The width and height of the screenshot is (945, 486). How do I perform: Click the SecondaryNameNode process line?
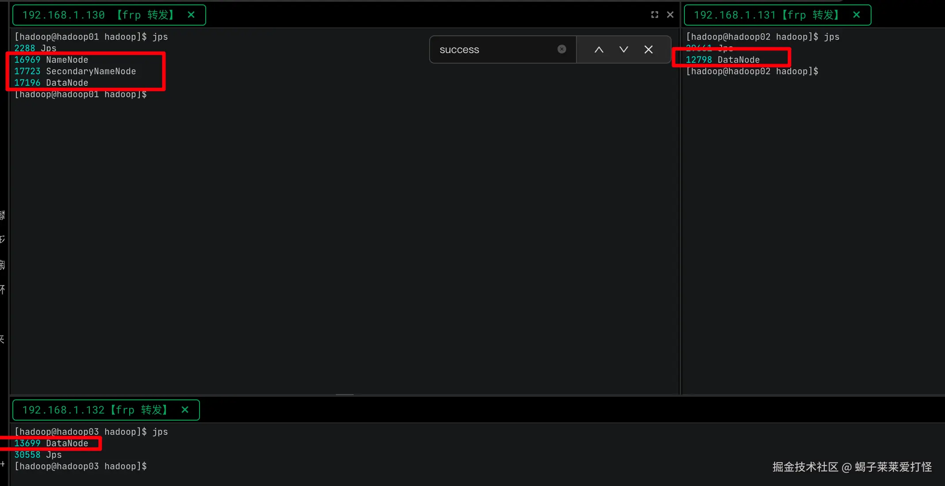tap(75, 71)
